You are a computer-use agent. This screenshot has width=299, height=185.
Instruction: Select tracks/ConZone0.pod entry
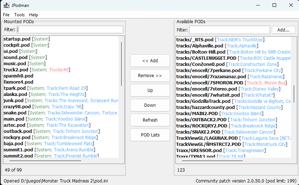coord(233,64)
